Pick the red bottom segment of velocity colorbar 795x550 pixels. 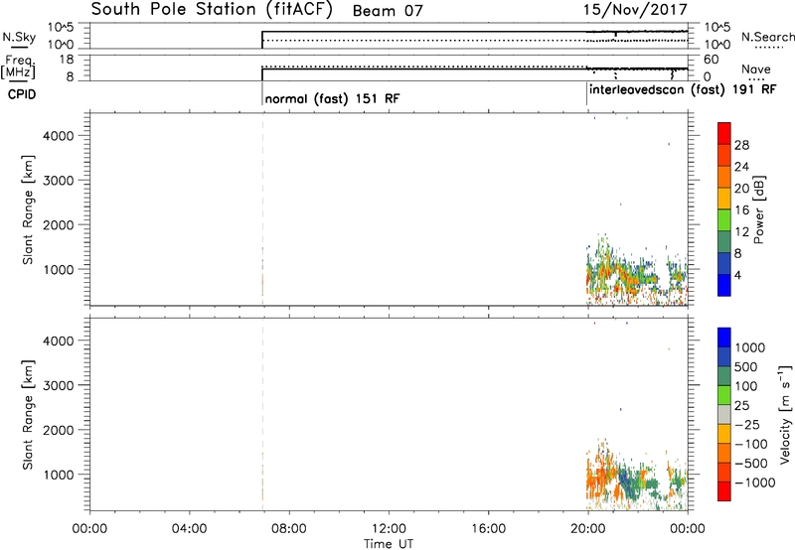(724, 491)
